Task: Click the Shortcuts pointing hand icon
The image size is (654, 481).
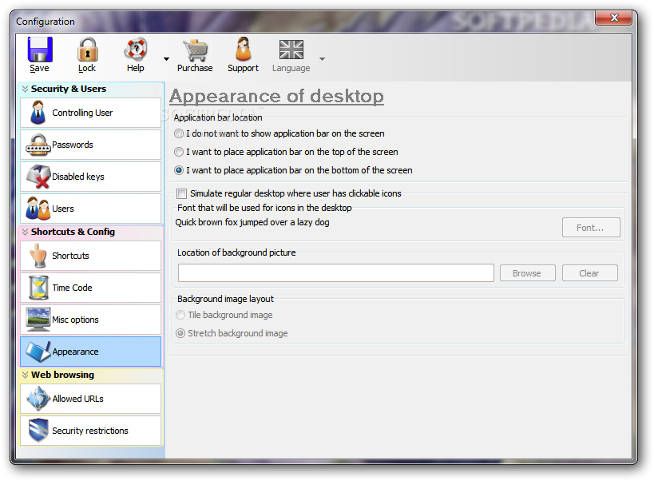Action: (x=39, y=256)
